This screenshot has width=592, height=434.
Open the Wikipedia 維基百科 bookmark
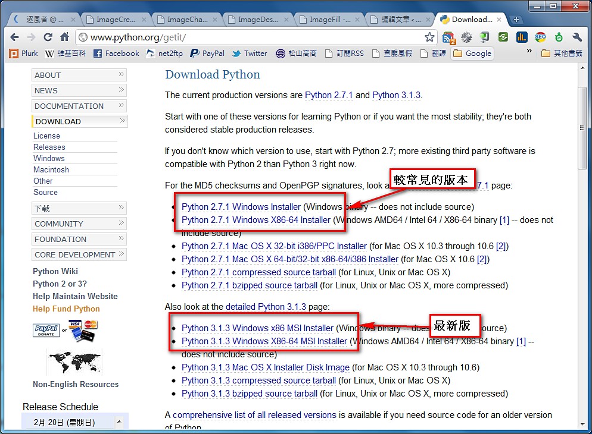pyautogui.click(x=65, y=54)
